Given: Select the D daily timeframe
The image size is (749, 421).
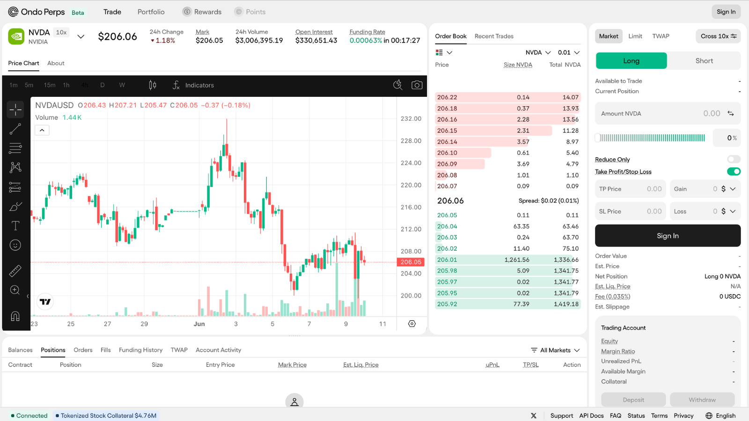Looking at the screenshot, I should [x=103, y=85].
